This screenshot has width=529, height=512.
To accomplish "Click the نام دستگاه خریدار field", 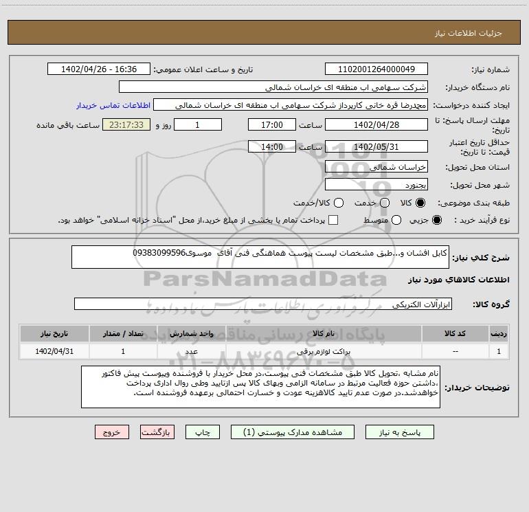I will [x=273, y=87].
